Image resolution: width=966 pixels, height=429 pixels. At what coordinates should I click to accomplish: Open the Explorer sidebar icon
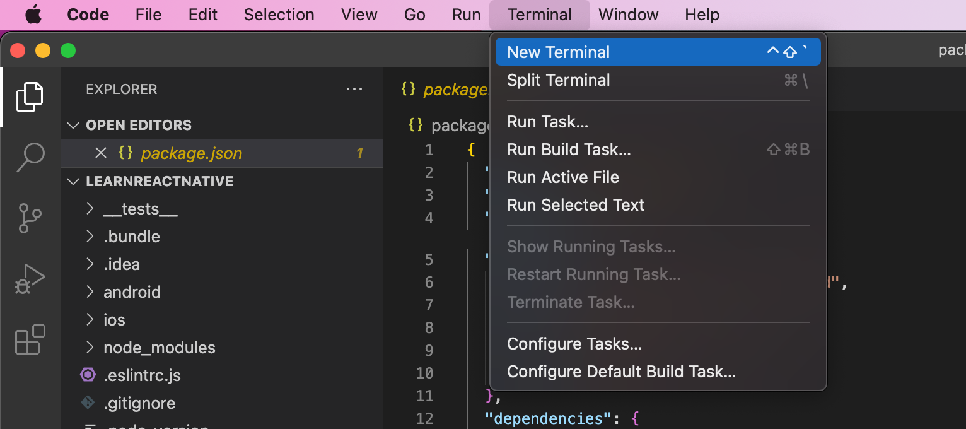click(x=30, y=96)
